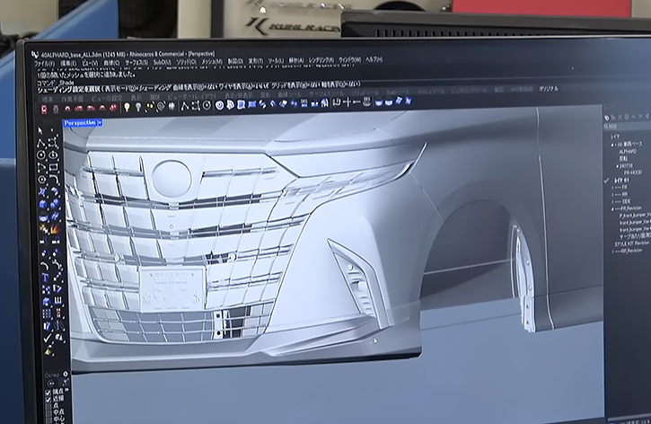Image resolution: width=651 pixels, height=424 pixels.
Task: Expand the RR_Revision layer group
Action: [612, 252]
